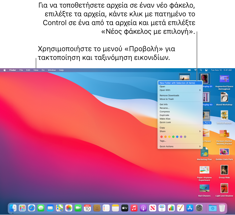Choose Copy in context menu
Viewport: 235px width, 215px height.
[x=180, y=128]
